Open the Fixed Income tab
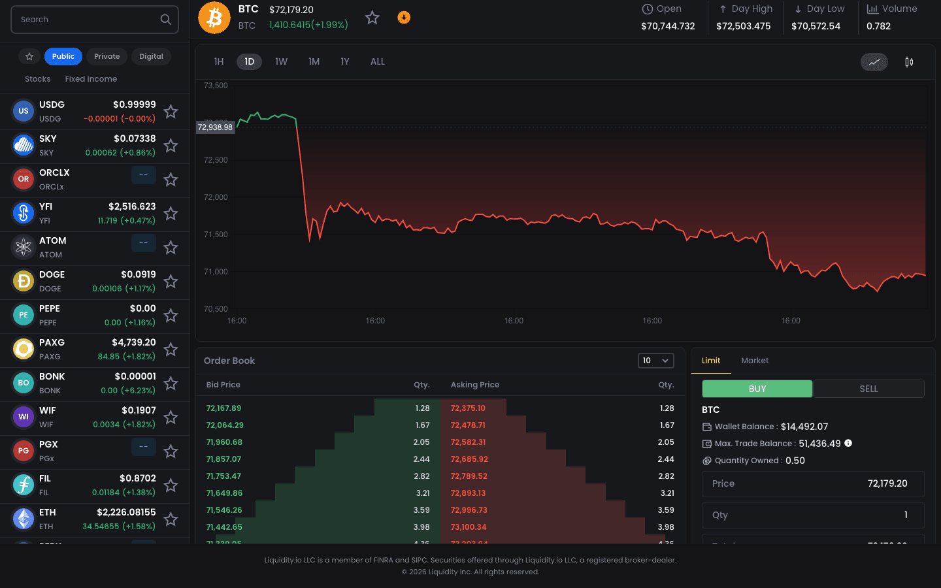This screenshot has height=588, width=941. 91,79
